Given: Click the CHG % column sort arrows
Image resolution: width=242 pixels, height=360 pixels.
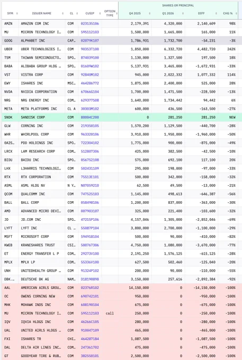Looking at the screenshot, I should click(236, 13).
